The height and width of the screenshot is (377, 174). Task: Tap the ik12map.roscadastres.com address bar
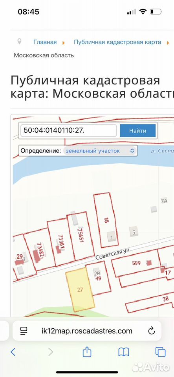87,331
